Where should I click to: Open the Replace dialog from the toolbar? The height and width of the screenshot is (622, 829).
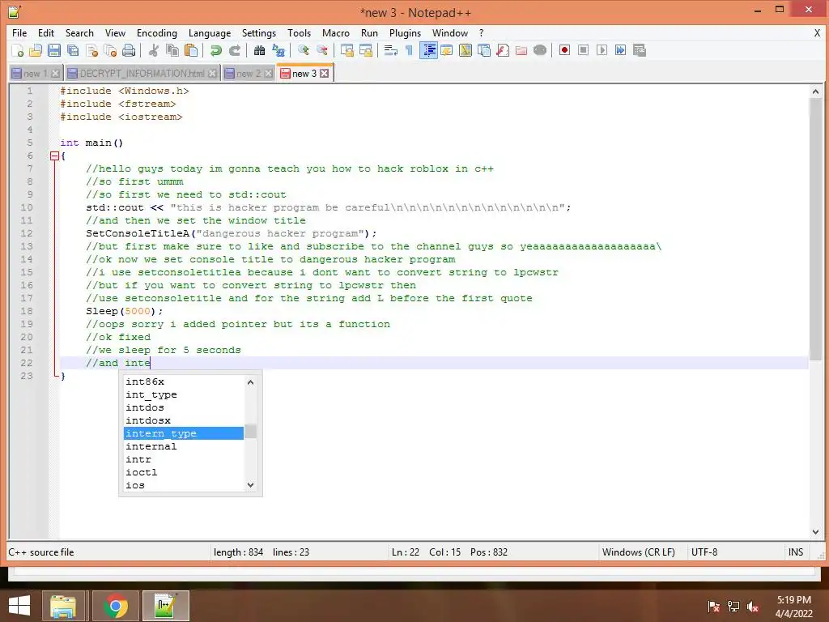tap(278, 50)
